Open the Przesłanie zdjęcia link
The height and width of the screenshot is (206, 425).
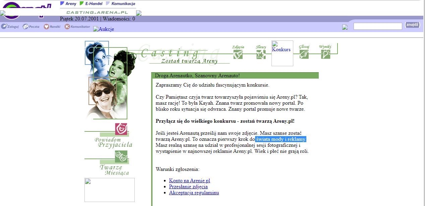pos(188,187)
